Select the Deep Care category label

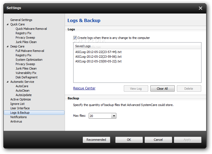click(17, 46)
